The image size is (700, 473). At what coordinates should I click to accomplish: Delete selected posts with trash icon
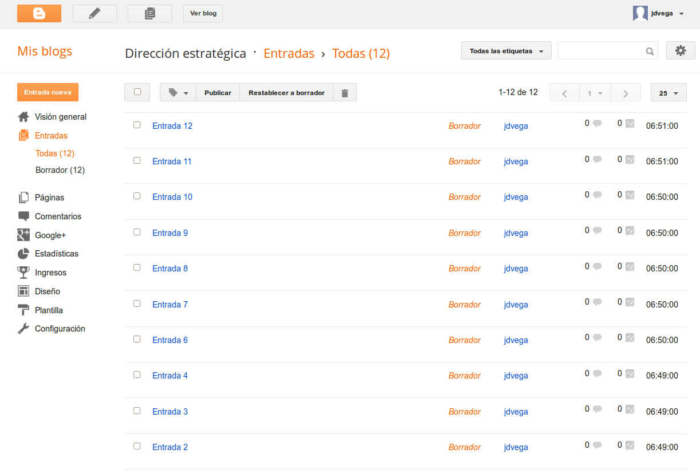tap(345, 93)
